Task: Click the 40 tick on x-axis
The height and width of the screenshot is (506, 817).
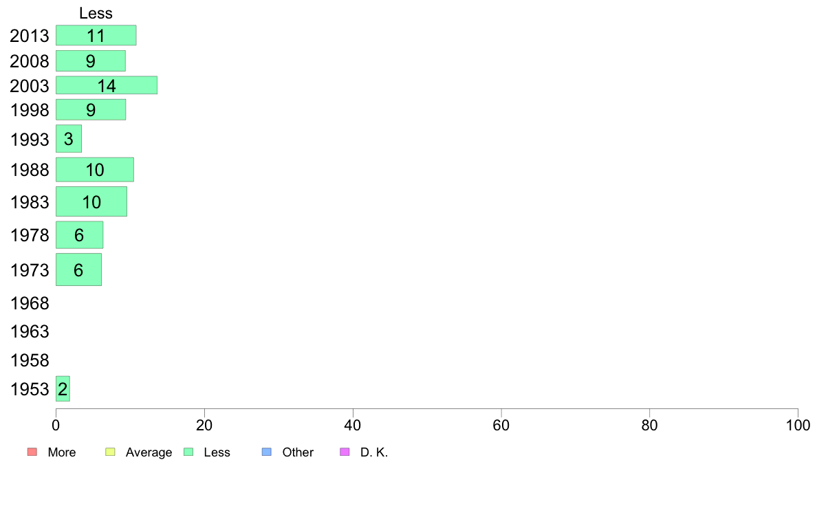Action: pos(353,426)
